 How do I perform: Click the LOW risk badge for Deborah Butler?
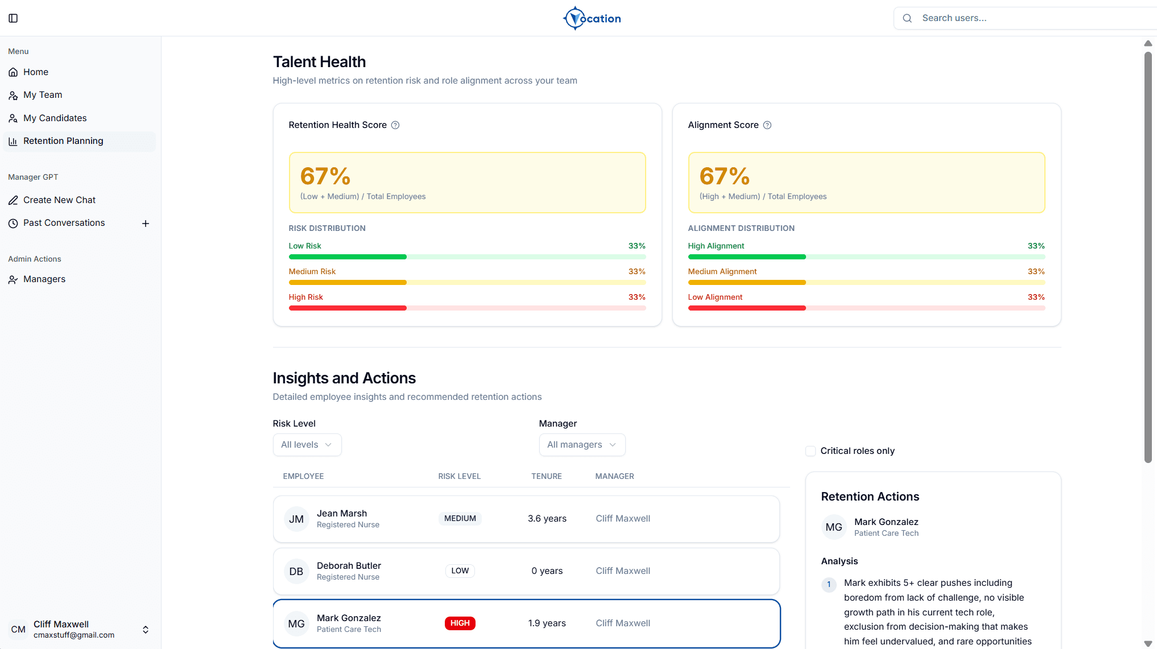[x=460, y=571]
